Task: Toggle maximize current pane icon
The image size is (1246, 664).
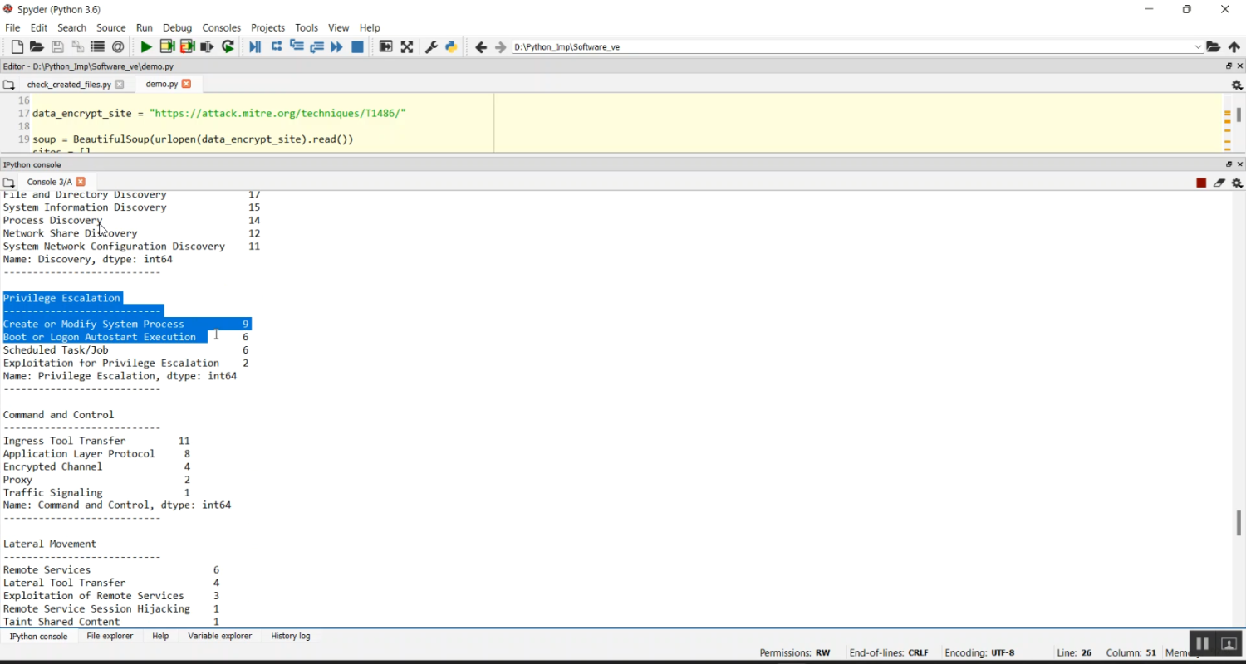Action: [407, 47]
